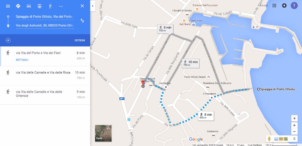Open DETTAGLI for the Via dei Fiori route

22,60
